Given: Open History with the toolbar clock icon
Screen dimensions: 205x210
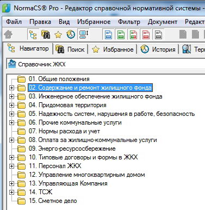Looking at the screenshot, I should 71,34.
